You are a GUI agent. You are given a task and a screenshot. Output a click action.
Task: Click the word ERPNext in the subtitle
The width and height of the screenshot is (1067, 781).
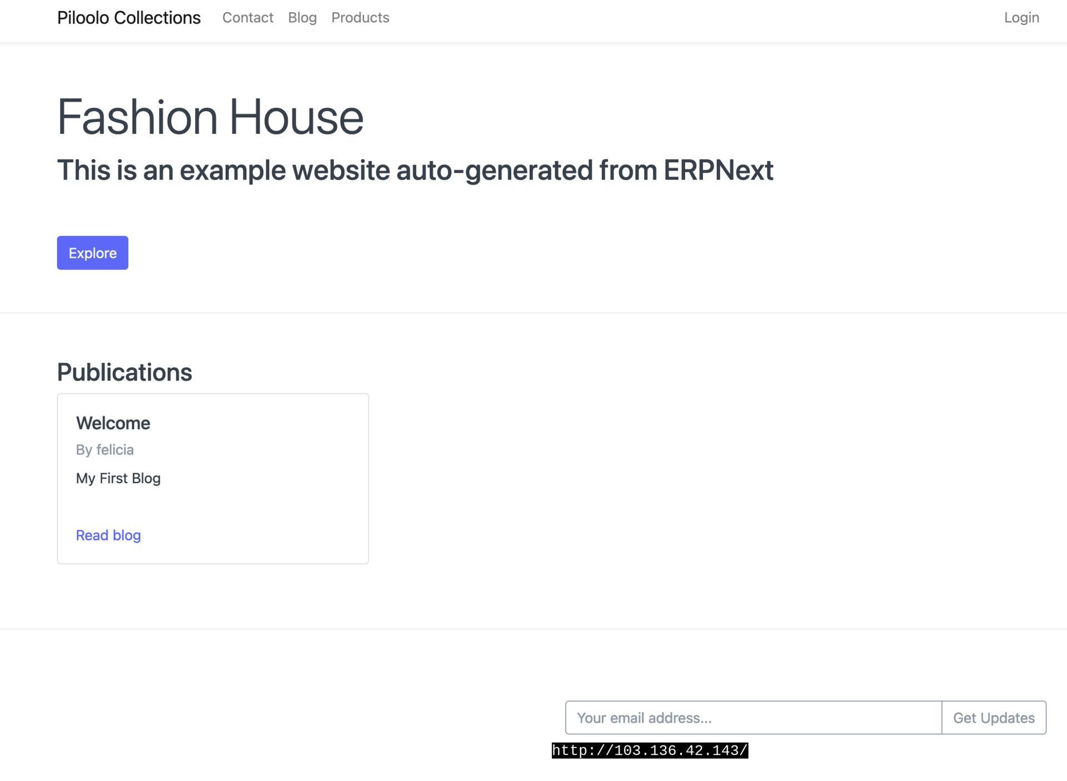click(717, 170)
